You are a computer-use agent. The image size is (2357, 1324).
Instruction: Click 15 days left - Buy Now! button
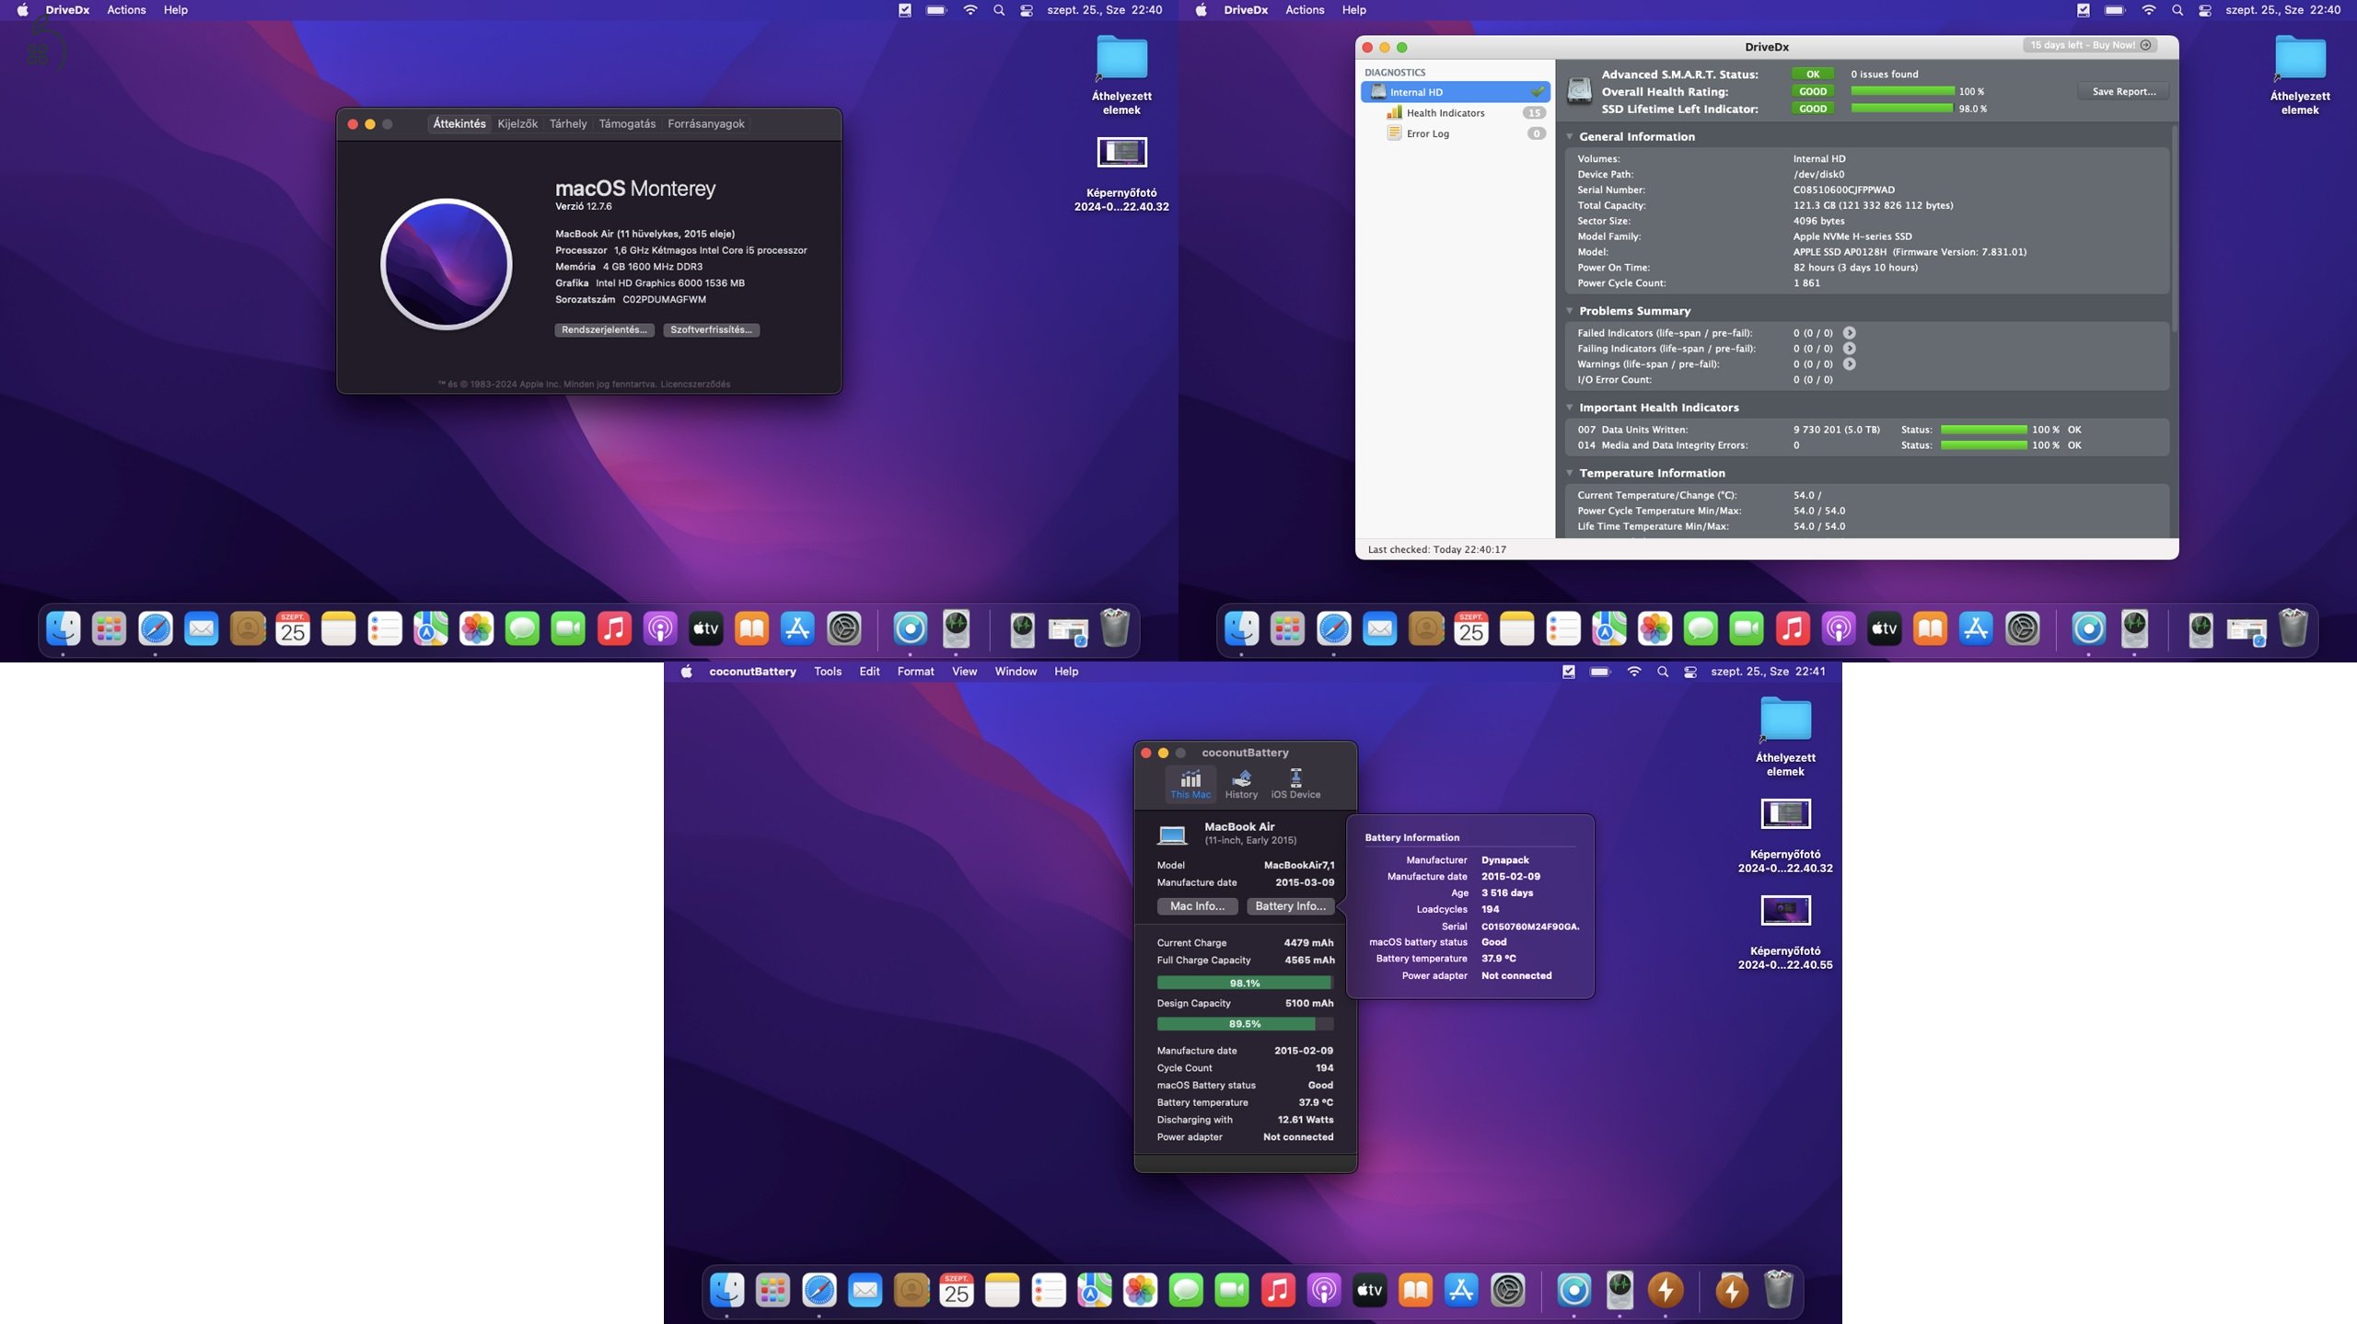pos(2090,45)
